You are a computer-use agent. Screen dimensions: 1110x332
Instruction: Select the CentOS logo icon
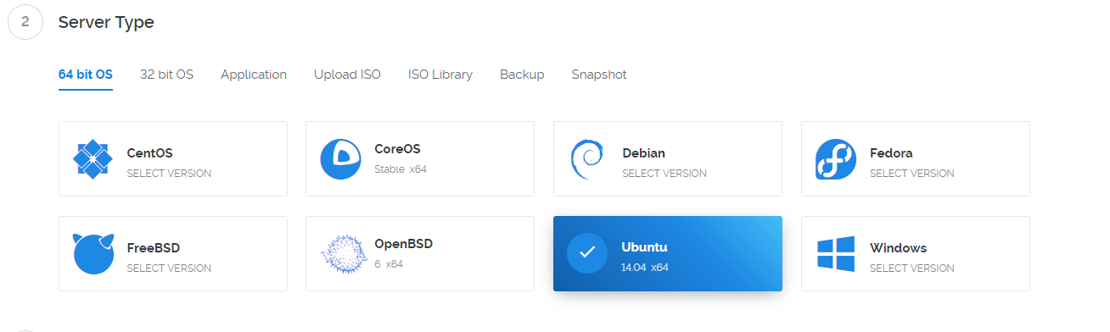93,158
